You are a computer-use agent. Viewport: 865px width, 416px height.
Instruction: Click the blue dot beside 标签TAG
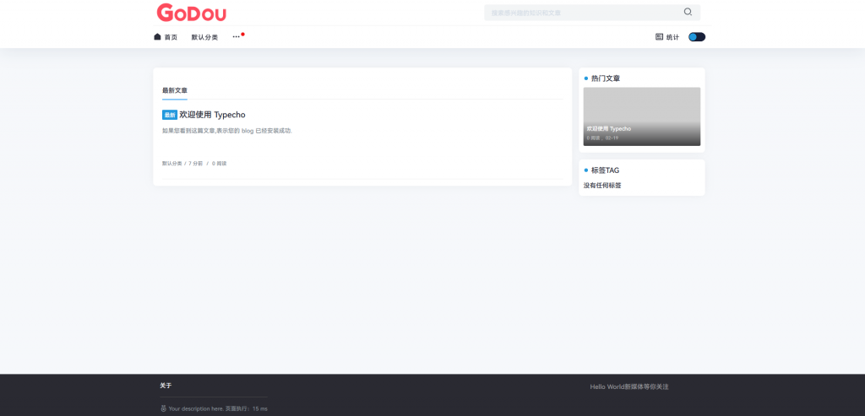coord(586,170)
